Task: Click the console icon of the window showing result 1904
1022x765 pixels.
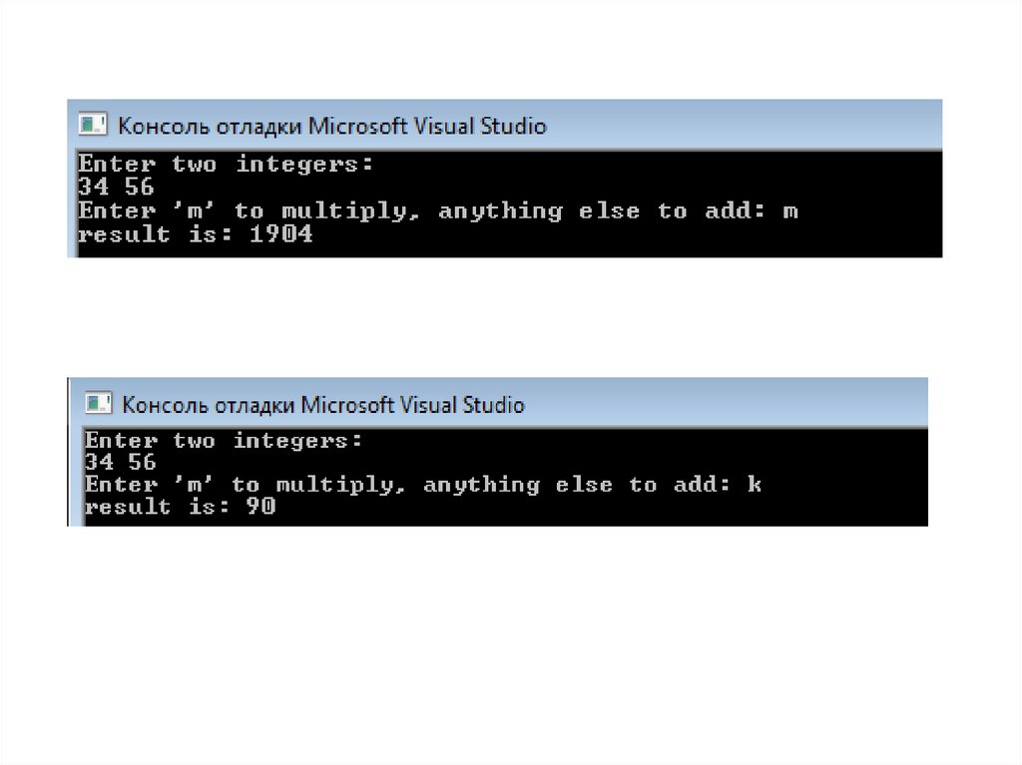Action: (x=93, y=126)
